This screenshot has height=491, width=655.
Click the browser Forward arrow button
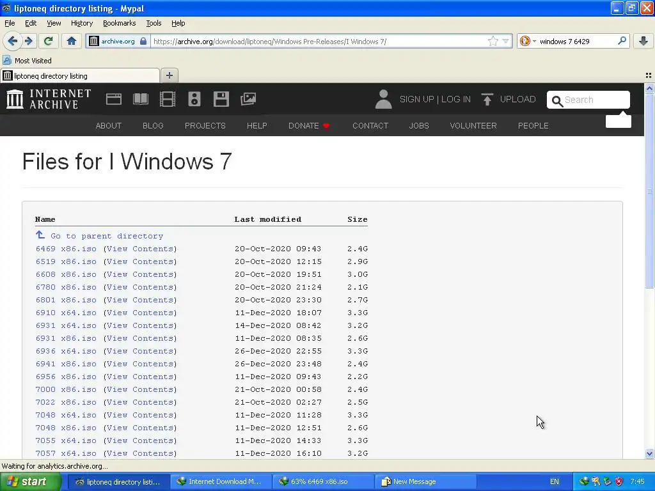tap(28, 41)
